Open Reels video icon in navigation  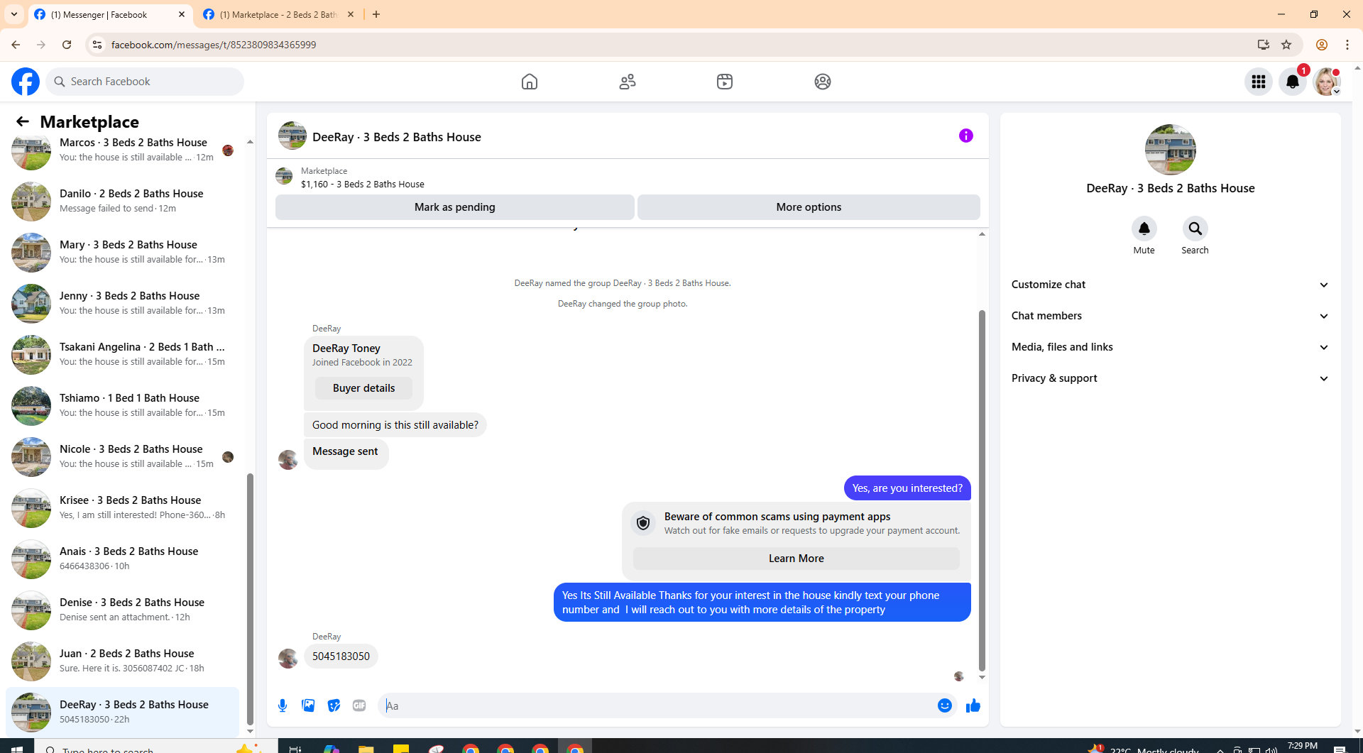[725, 82]
